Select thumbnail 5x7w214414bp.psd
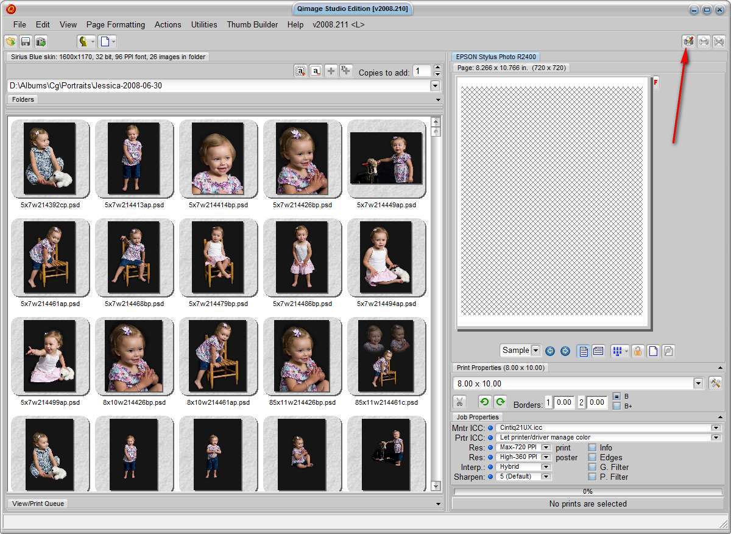This screenshot has height=534, width=731. point(218,158)
